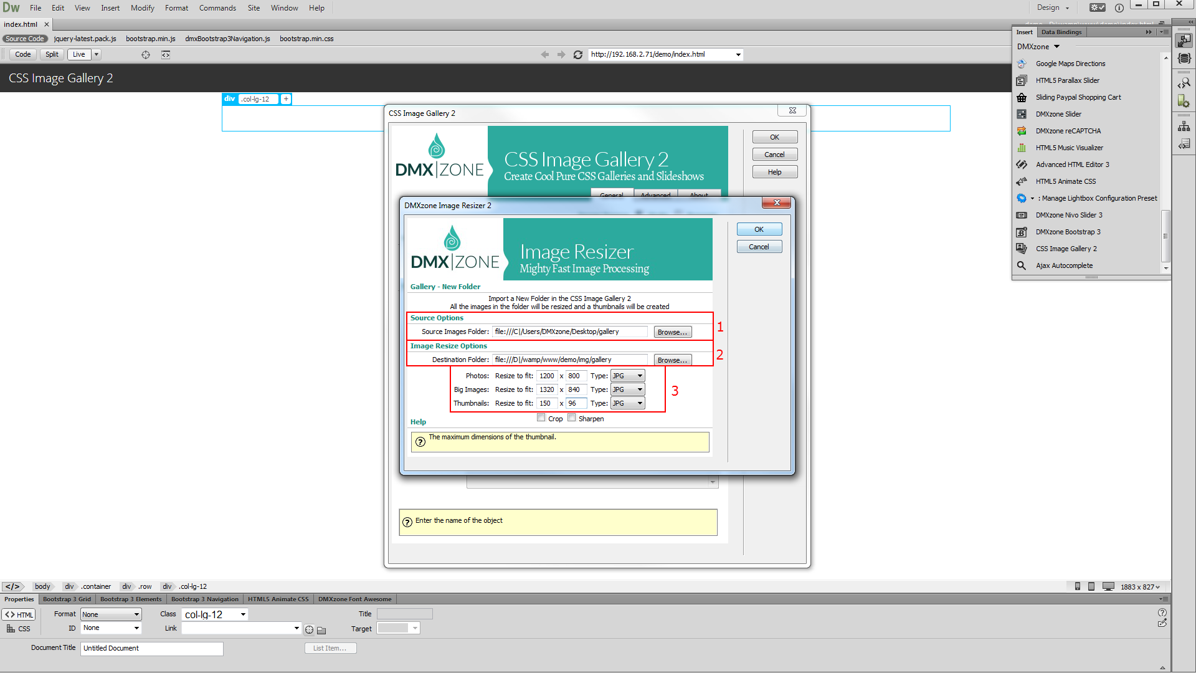
Task: Click the browser refresh icon
Action: pyautogui.click(x=578, y=55)
